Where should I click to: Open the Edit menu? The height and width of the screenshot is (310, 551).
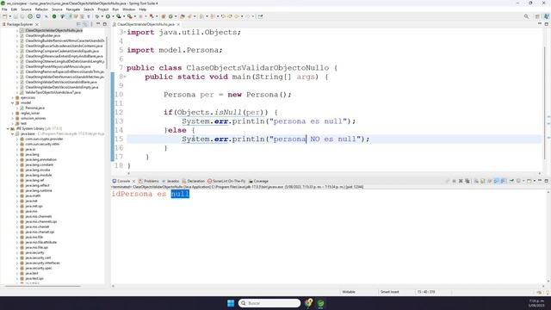pos(14,9)
